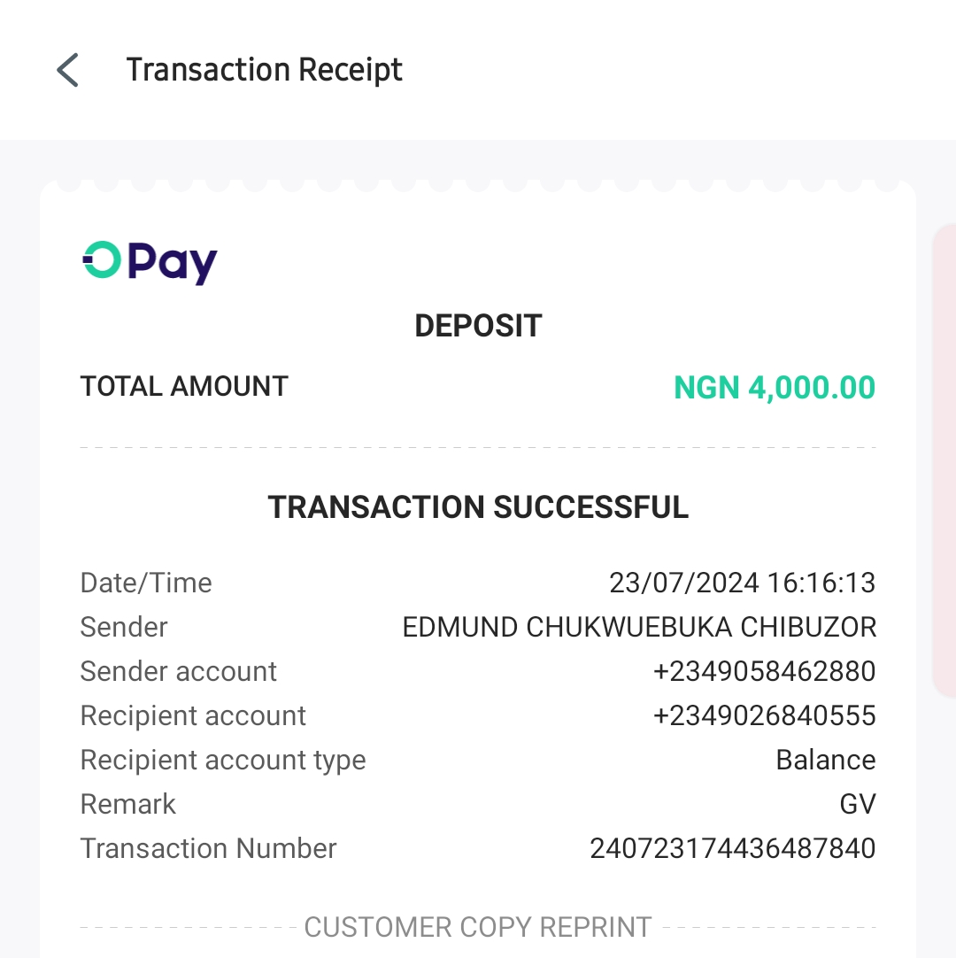Screen dimensions: 956x958
Task: Tap the TRANSACTION SUCCESSFUL status text
Action: pos(478,507)
